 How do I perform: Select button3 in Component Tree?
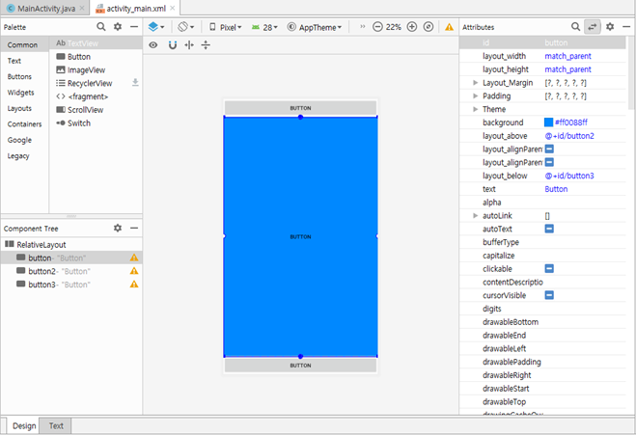71,285
